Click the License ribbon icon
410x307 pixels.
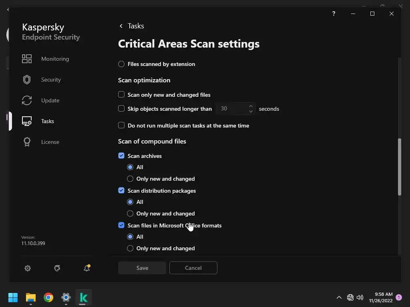[x=27, y=142]
